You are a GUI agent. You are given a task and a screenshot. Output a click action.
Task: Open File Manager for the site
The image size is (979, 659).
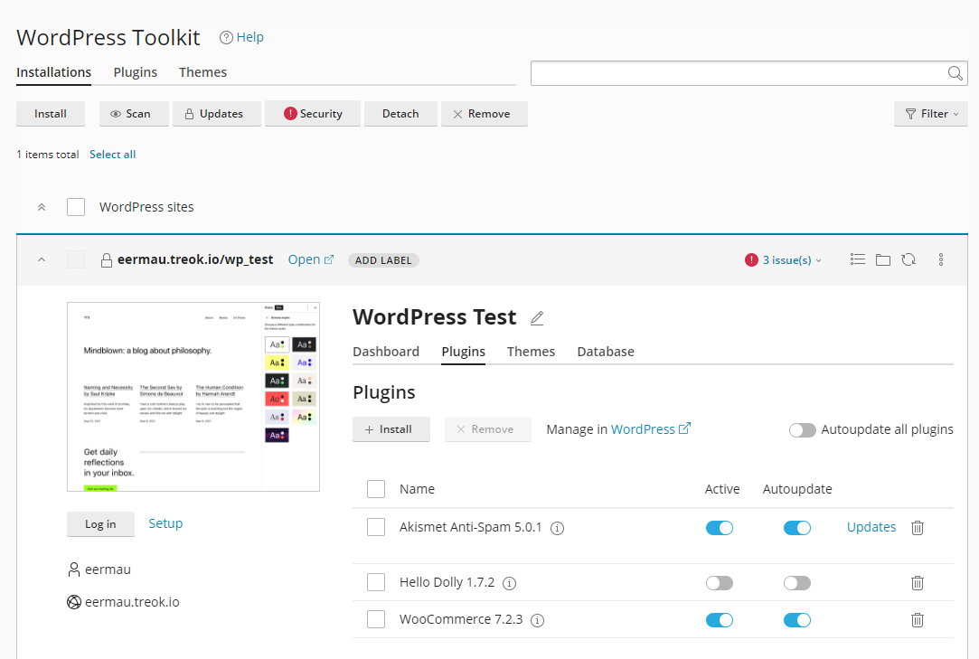(x=883, y=259)
